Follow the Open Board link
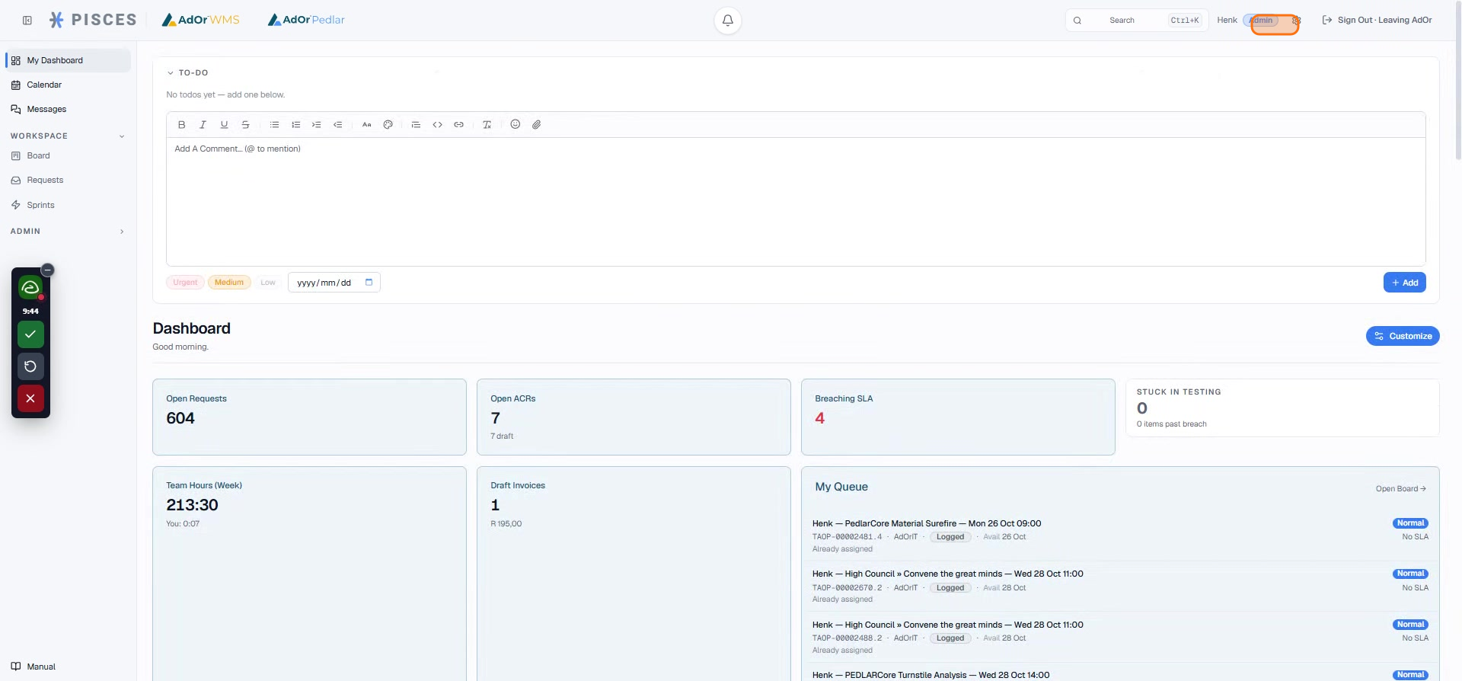1462x681 pixels. [x=1401, y=489]
